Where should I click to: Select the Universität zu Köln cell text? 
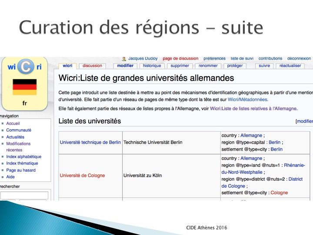click(143, 175)
